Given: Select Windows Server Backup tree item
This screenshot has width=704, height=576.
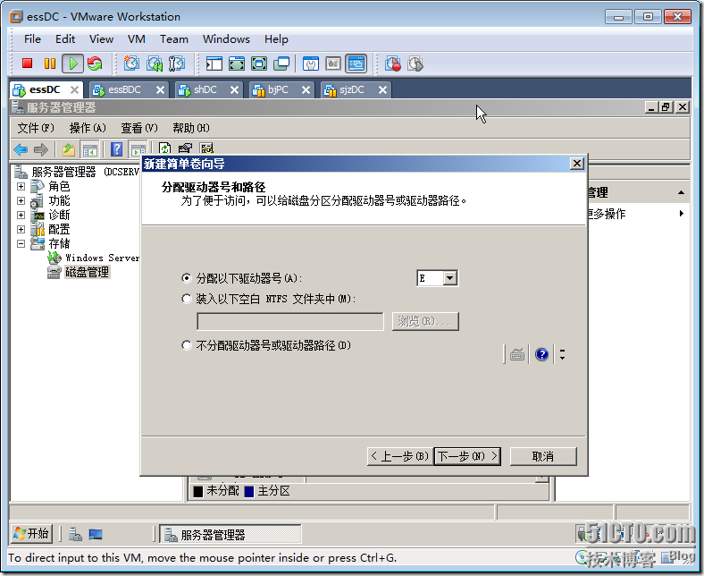Looking at the screenshot, I should pos(103,258).
